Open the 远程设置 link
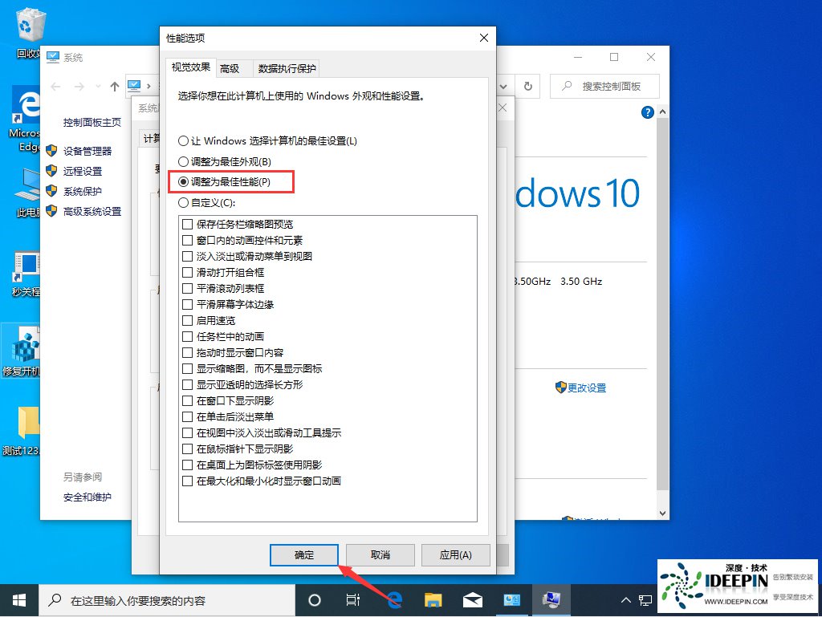822x617 pixels. tap(83, 171)
